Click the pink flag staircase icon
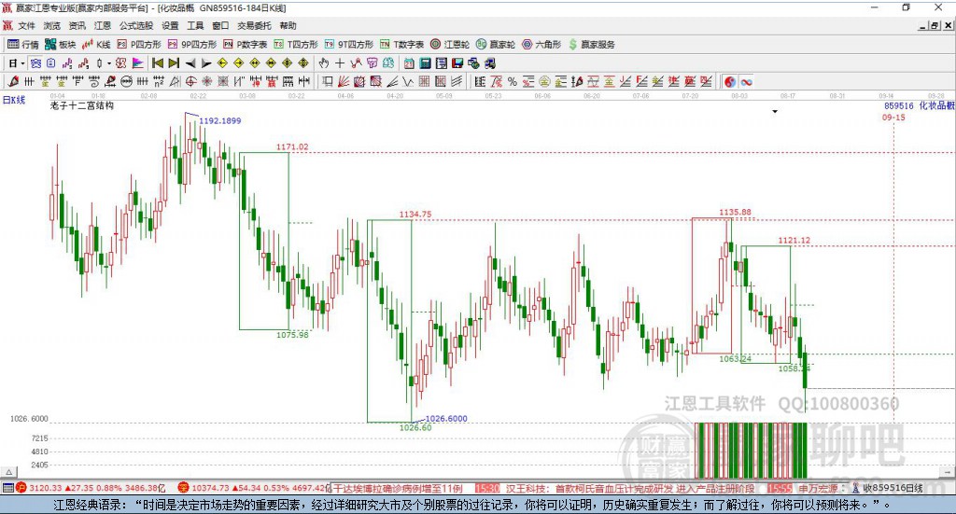This screenshot has height=514, width=956. (x=138, y=63)
